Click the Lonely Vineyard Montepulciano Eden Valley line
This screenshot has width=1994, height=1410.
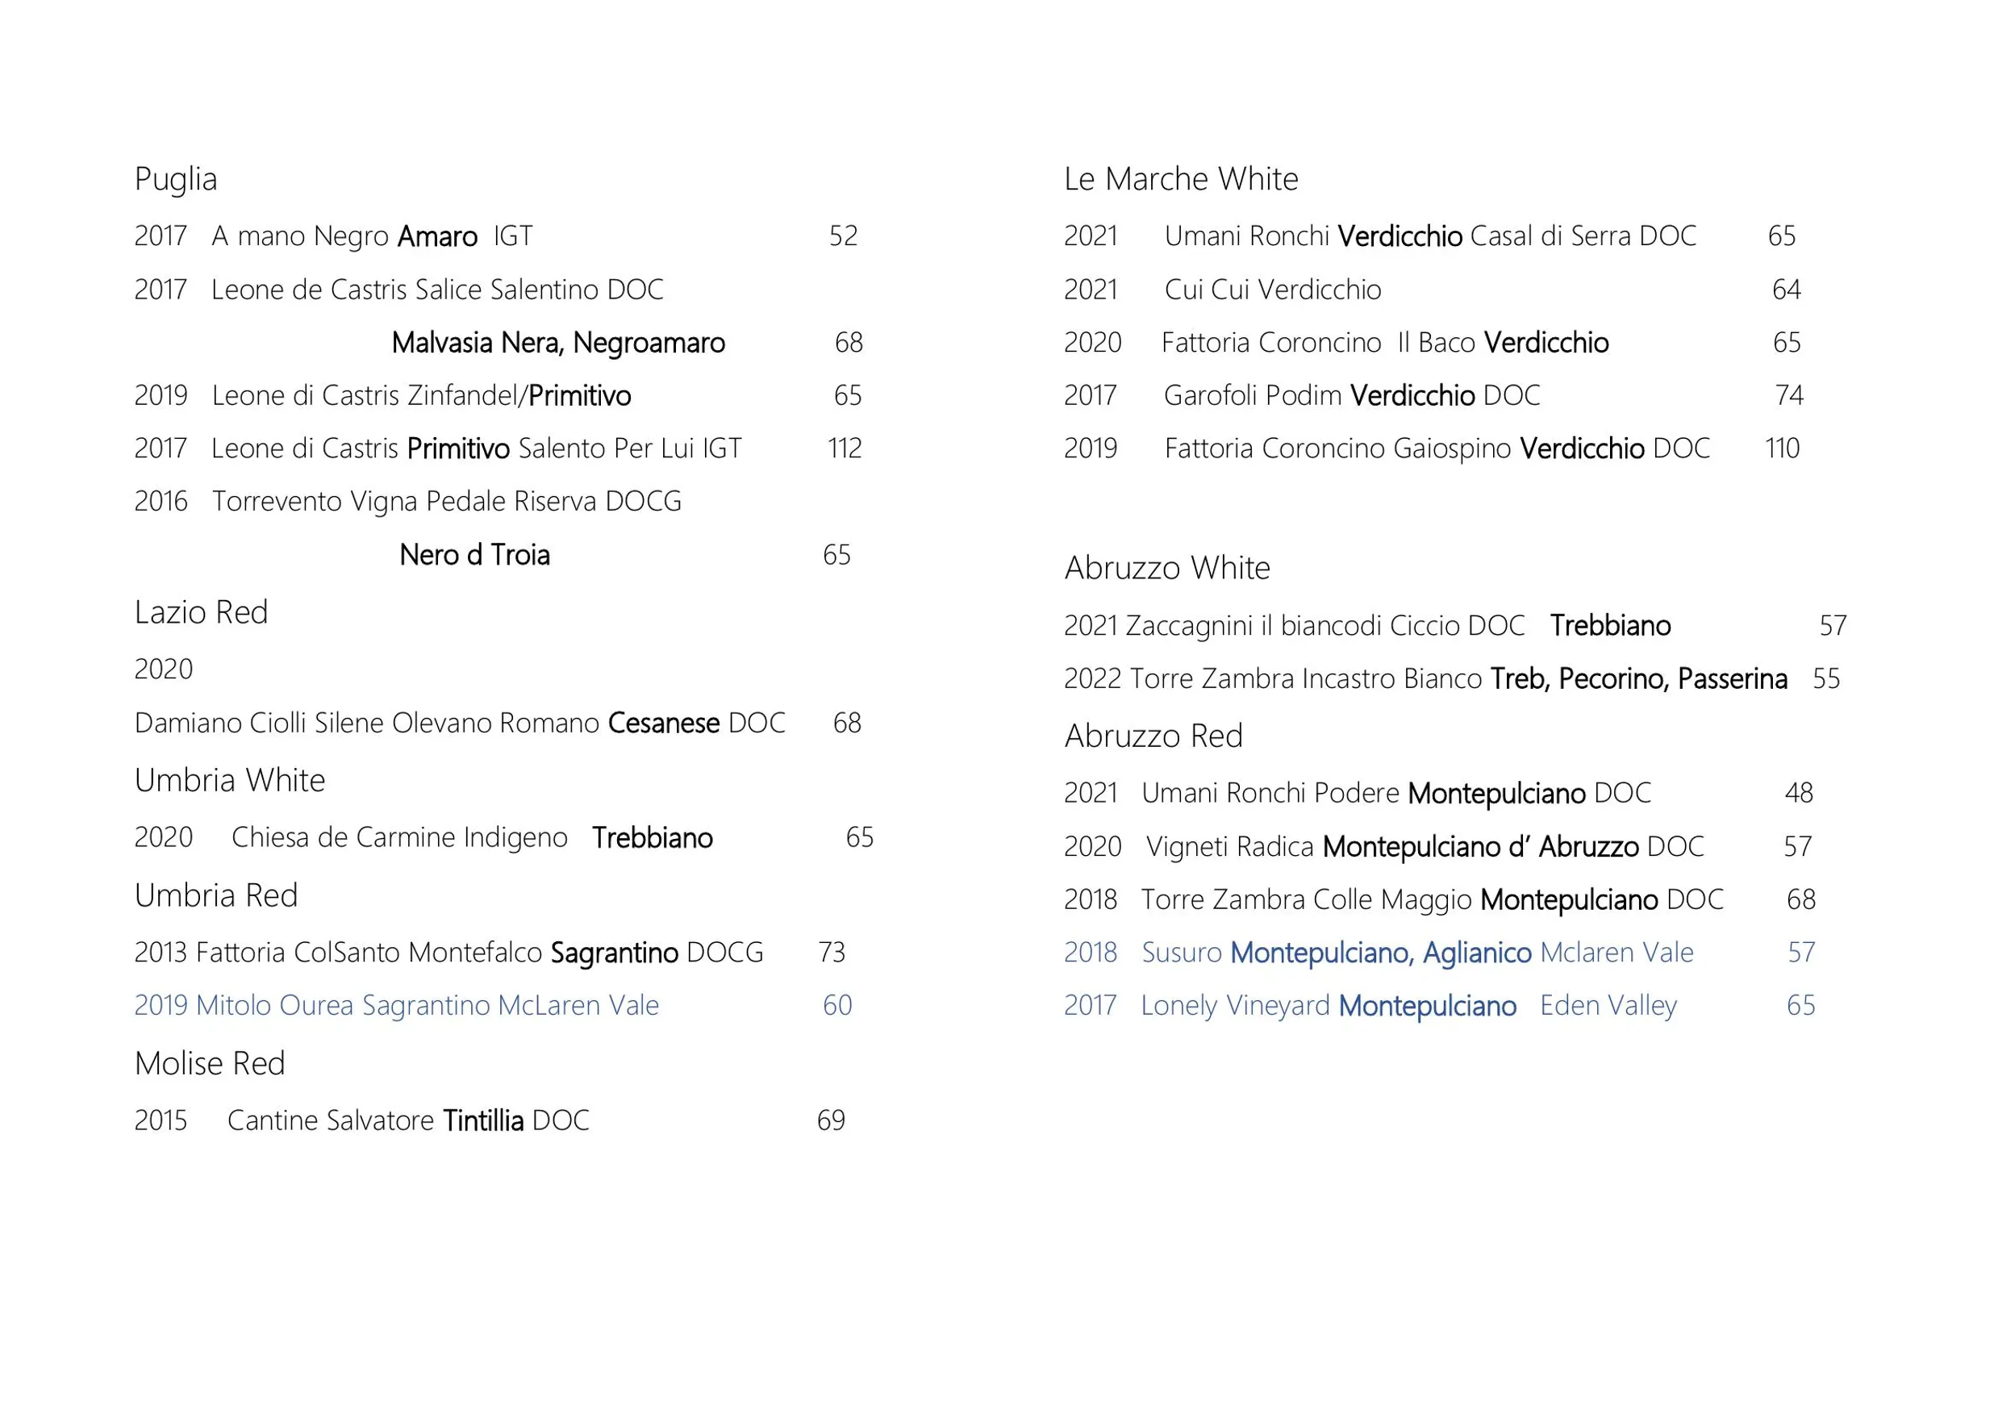1440,1005
